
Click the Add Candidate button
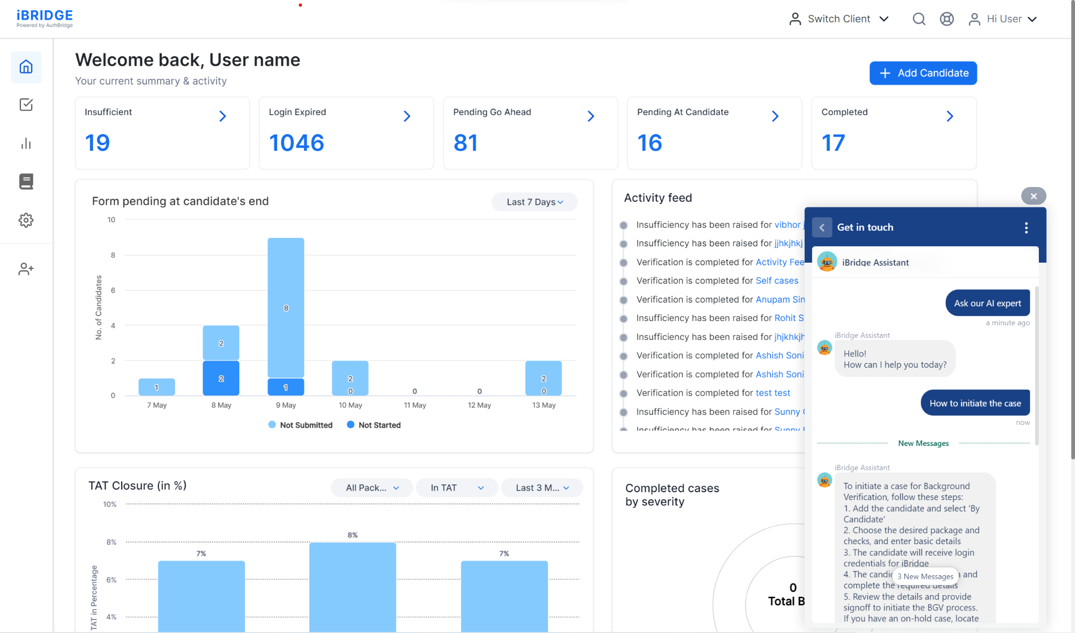[923, 73]
